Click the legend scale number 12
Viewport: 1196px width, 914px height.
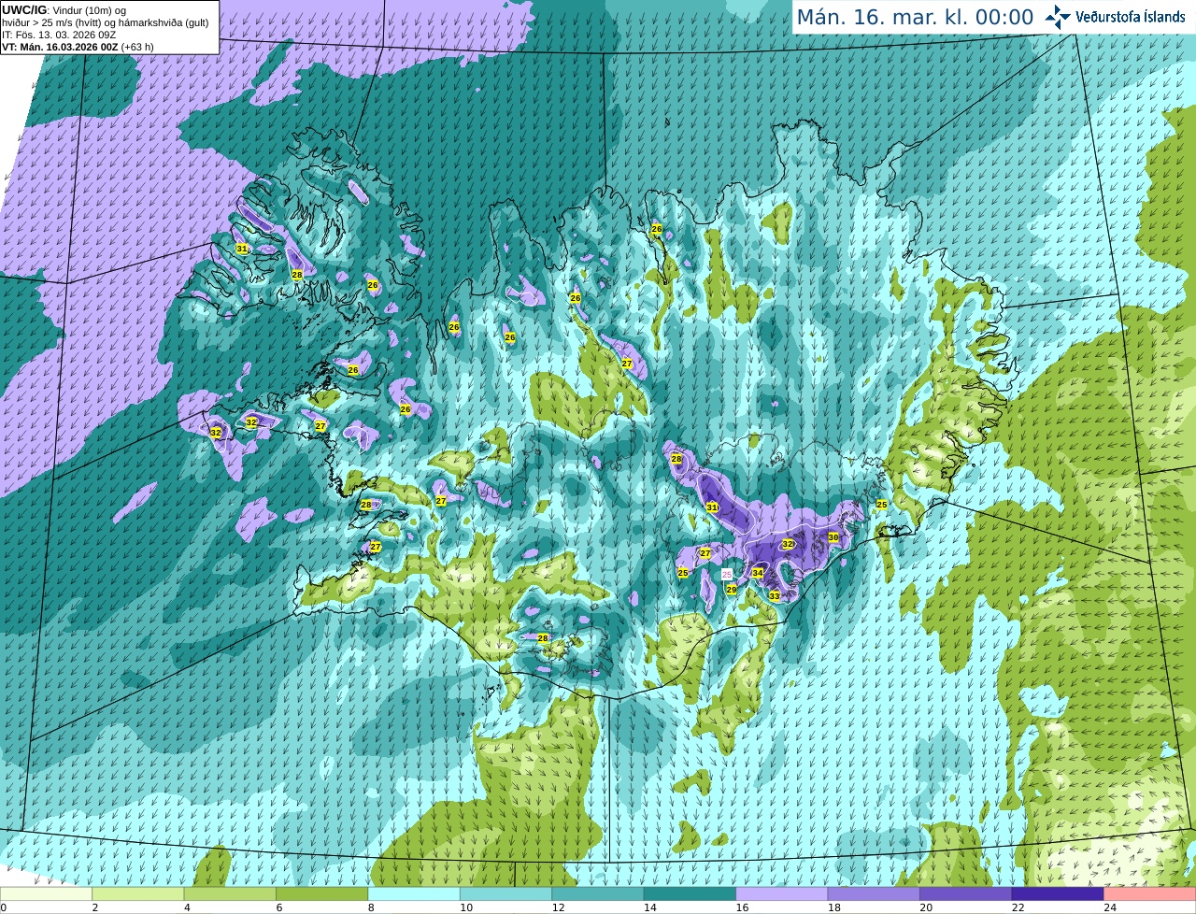(x=558, y=907)
